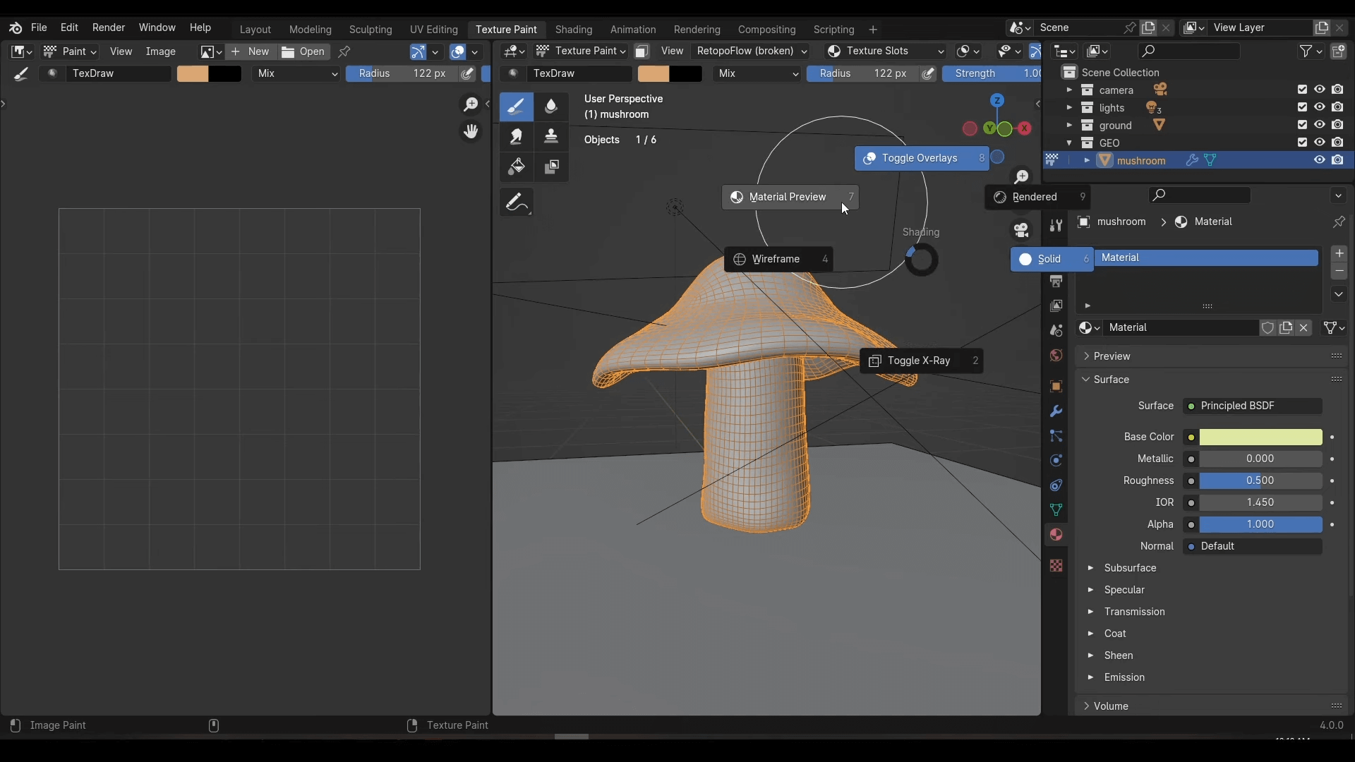The width and height of the screenshot is (1355, 762).
Task: Open the World properties tab
Action: pyautogui.click(x=1056, y=356)
